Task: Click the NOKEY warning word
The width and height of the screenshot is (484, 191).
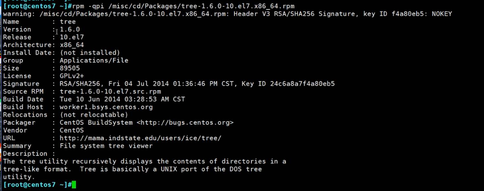Action: [442, 14]
